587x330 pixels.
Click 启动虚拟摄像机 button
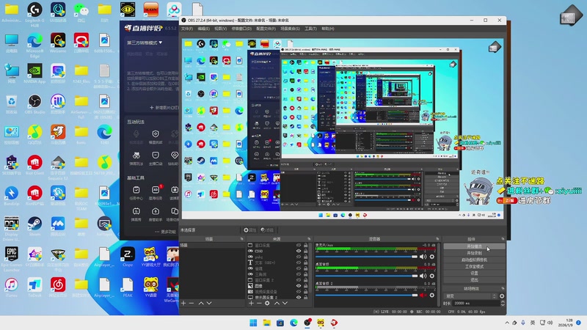click(x=474, y=260)
